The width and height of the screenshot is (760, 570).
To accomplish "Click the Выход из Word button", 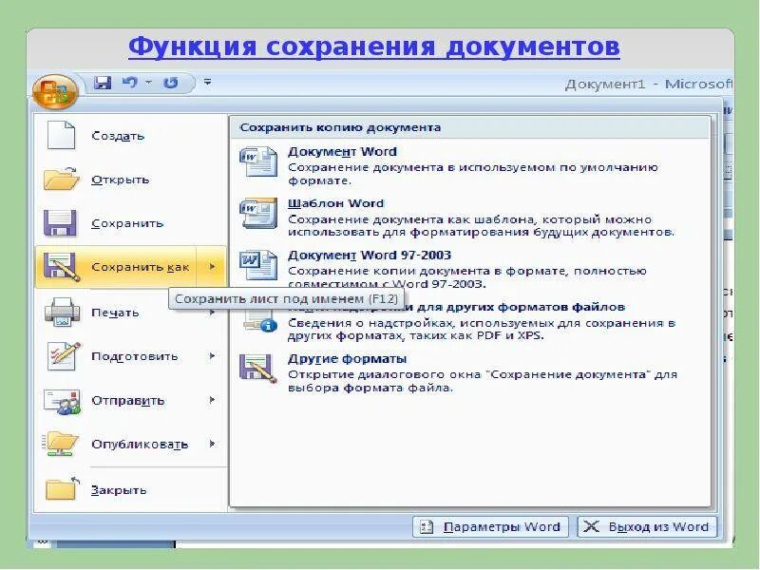I will pos(647,526).
